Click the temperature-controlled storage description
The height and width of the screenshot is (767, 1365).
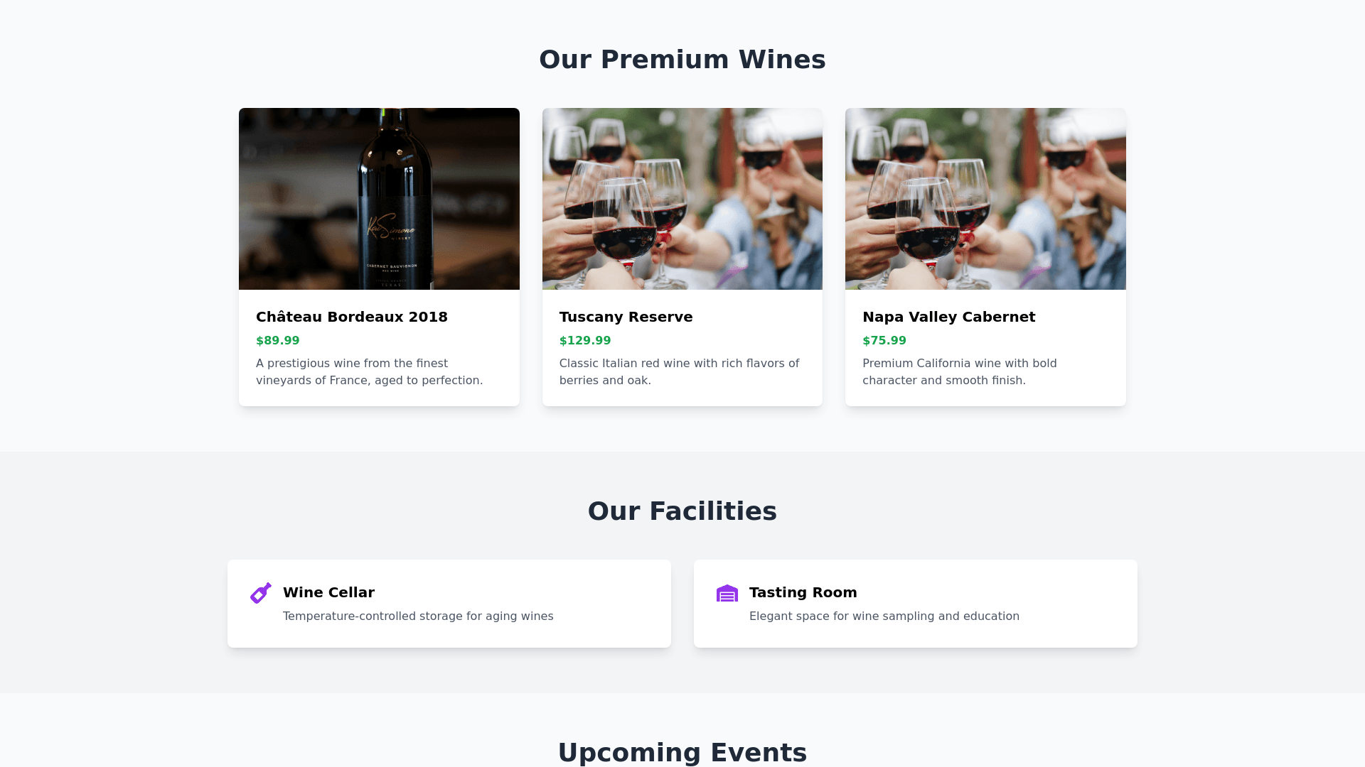pos(418,616)
